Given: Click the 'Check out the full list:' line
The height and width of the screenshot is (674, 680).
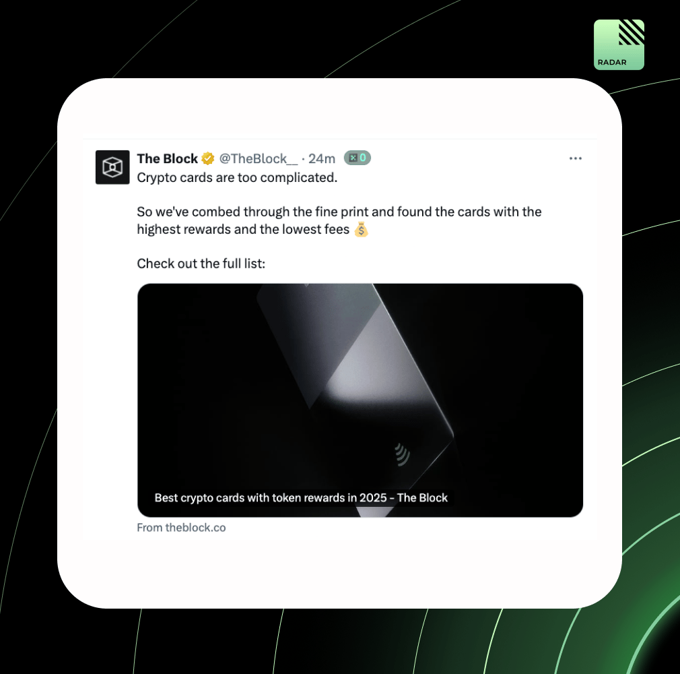Looking at the screenshot, I should (x=201, y=263).
